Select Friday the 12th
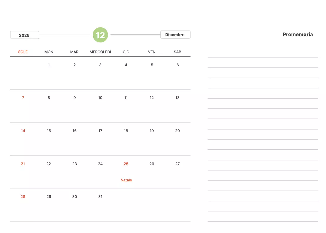The image size is (326, 233). pos(152,98)
